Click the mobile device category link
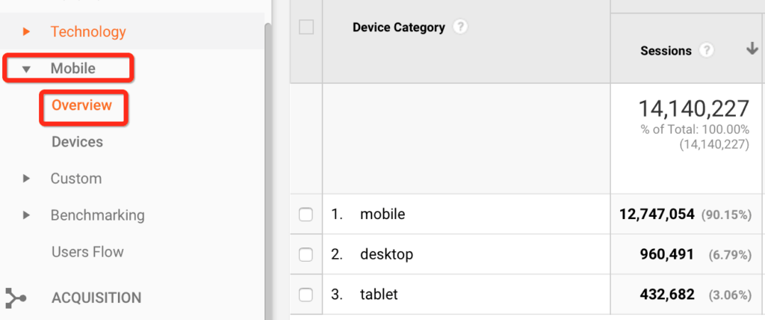 click(382, 214)
